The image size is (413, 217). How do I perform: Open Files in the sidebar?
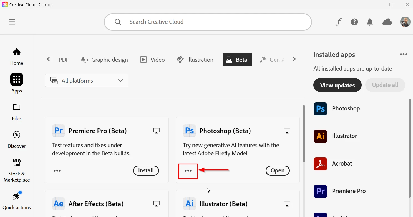tap(17, 112)
